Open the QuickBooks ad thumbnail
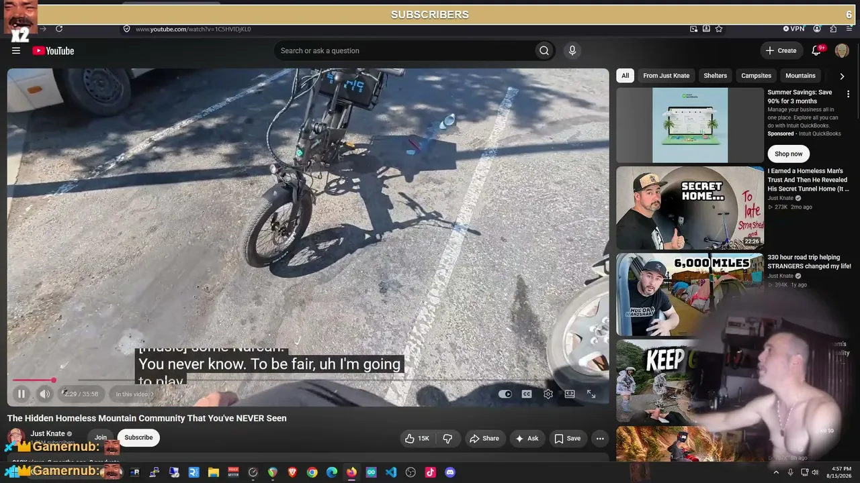860x483 pixels. tap(690, 125)
